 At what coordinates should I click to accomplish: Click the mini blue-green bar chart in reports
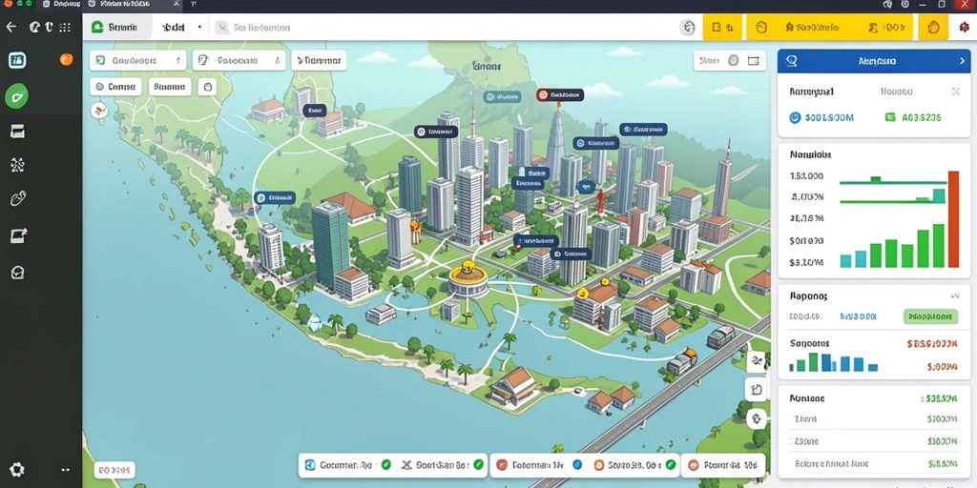coord(833,362)
